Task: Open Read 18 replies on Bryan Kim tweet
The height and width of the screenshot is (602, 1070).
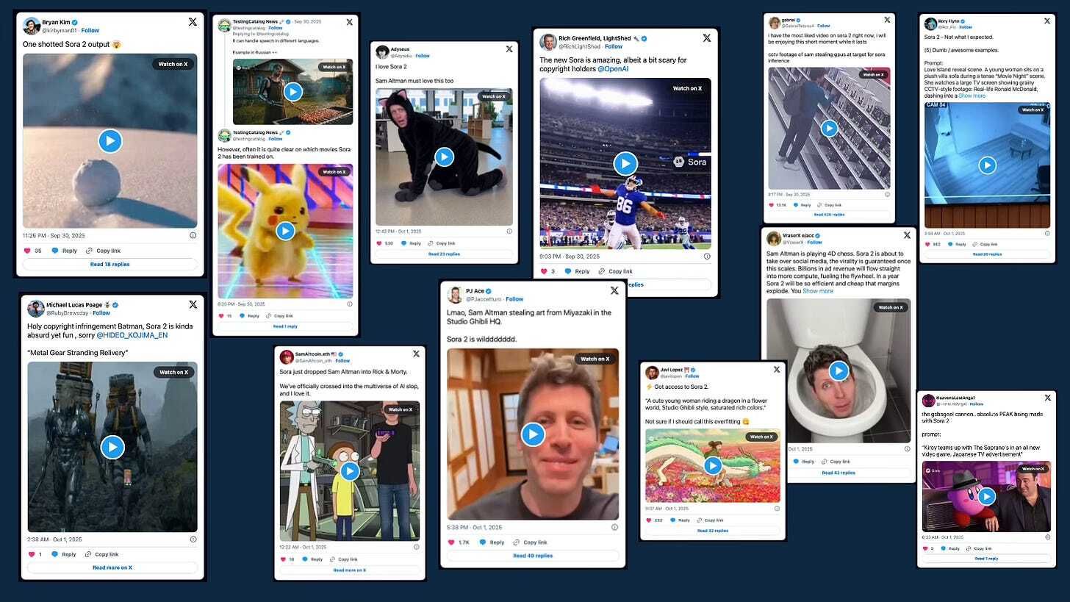Action: tap(110, 264)
